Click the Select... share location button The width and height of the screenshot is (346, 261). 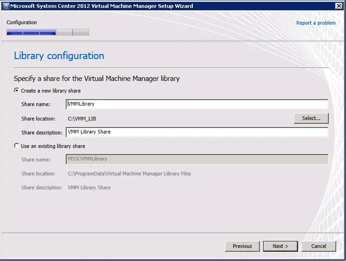click(311, 118)
